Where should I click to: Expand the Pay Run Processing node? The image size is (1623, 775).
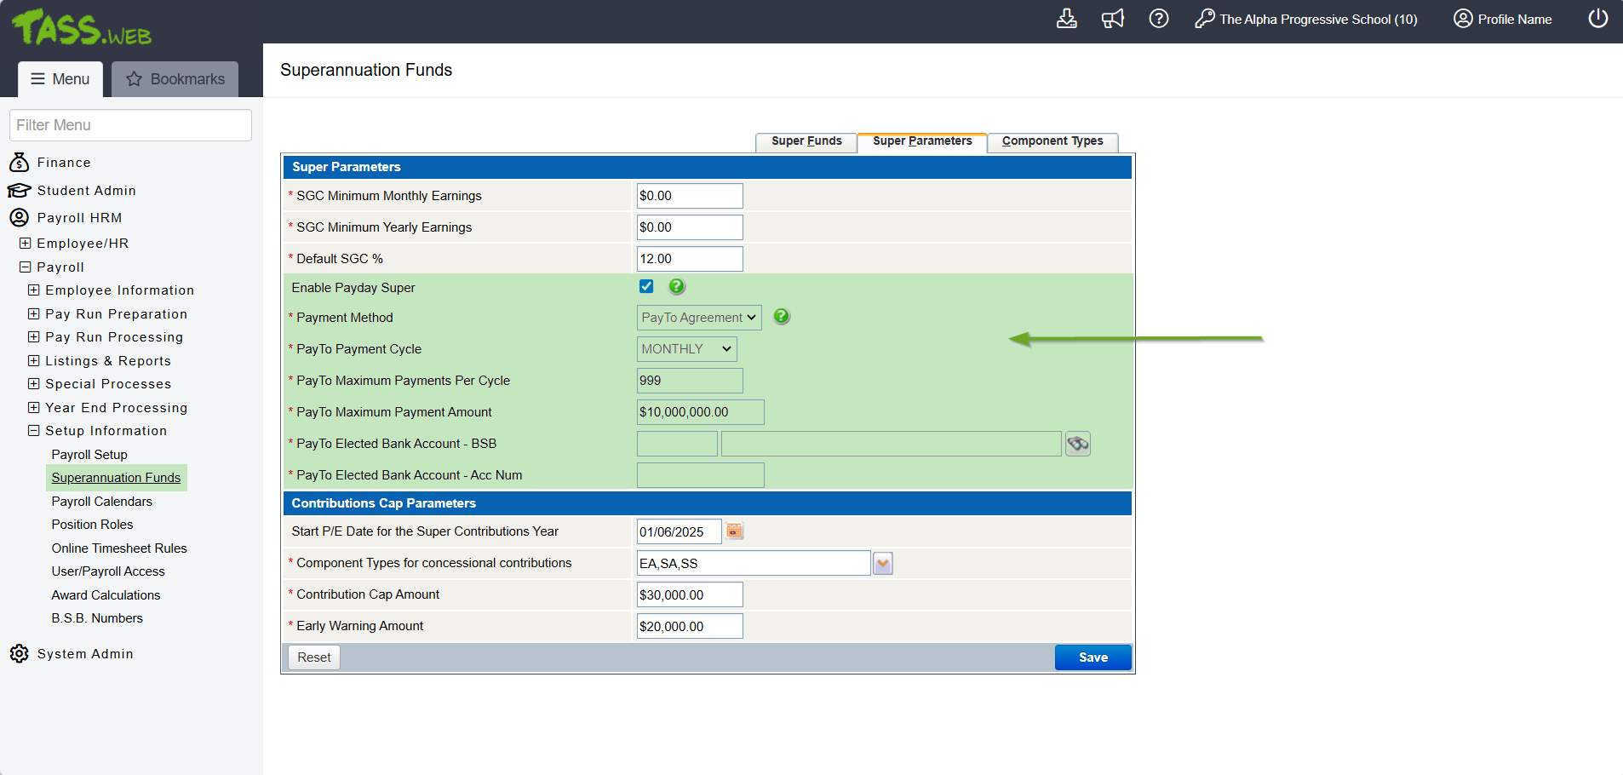(x=34, y=336)
